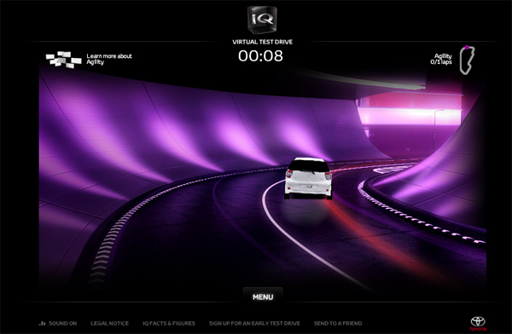Toggle the SOUND ON label
Screen dimensions: 512x334
(62, 323)
